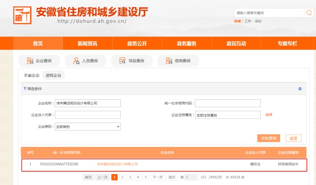Click the GO jump button

pos(203,177)
